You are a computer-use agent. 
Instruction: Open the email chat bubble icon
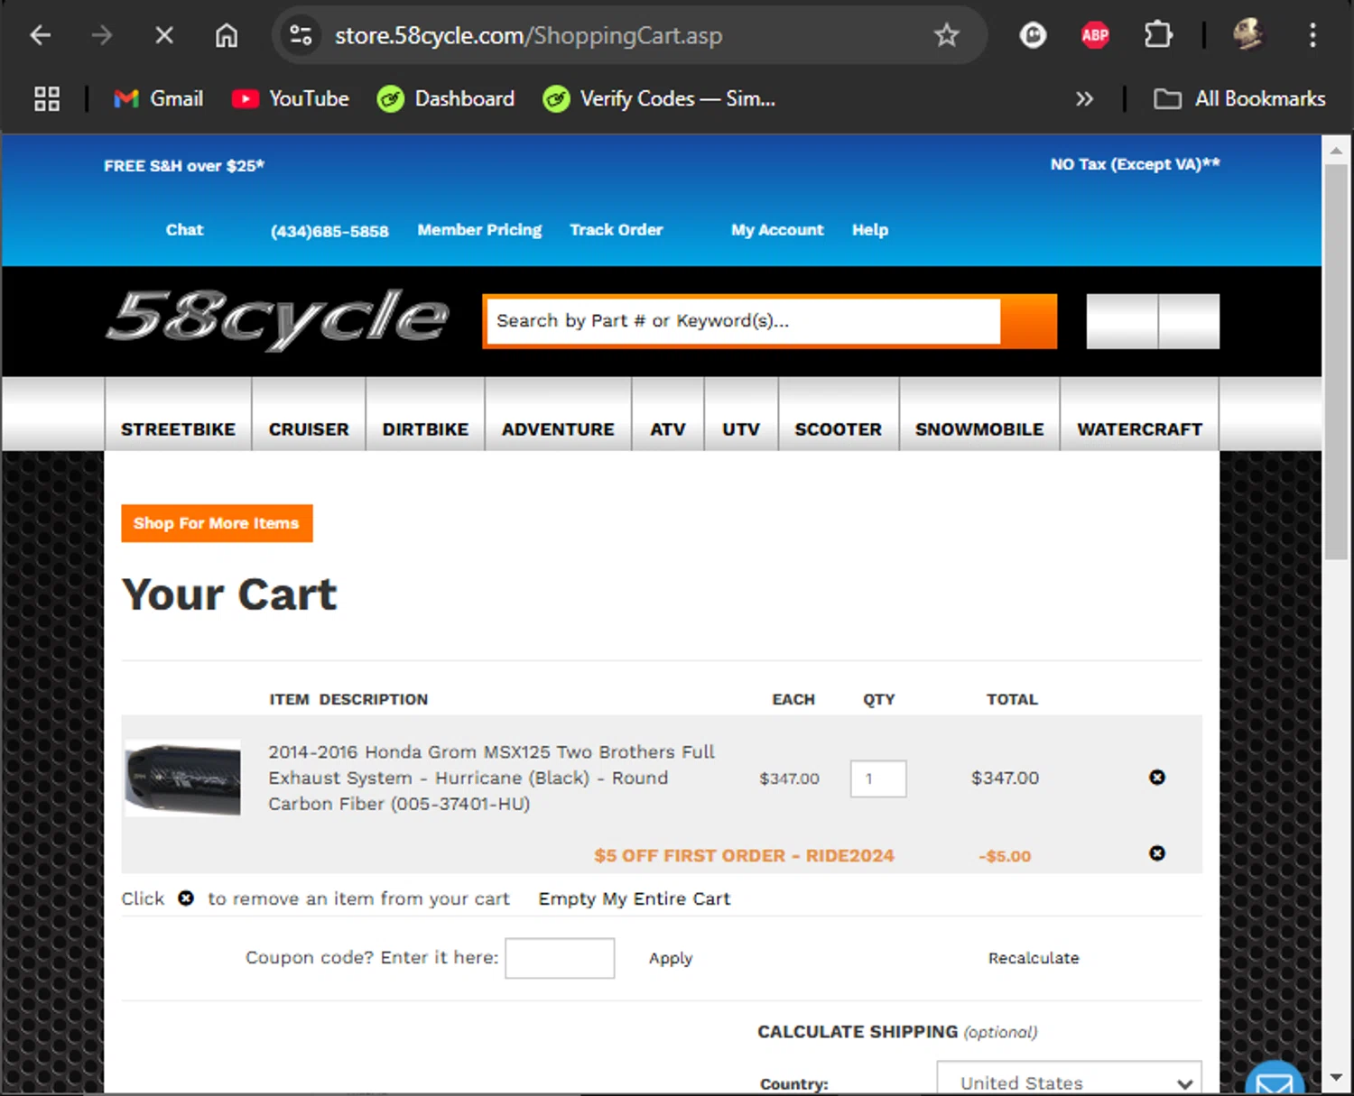(1275, 1080)
